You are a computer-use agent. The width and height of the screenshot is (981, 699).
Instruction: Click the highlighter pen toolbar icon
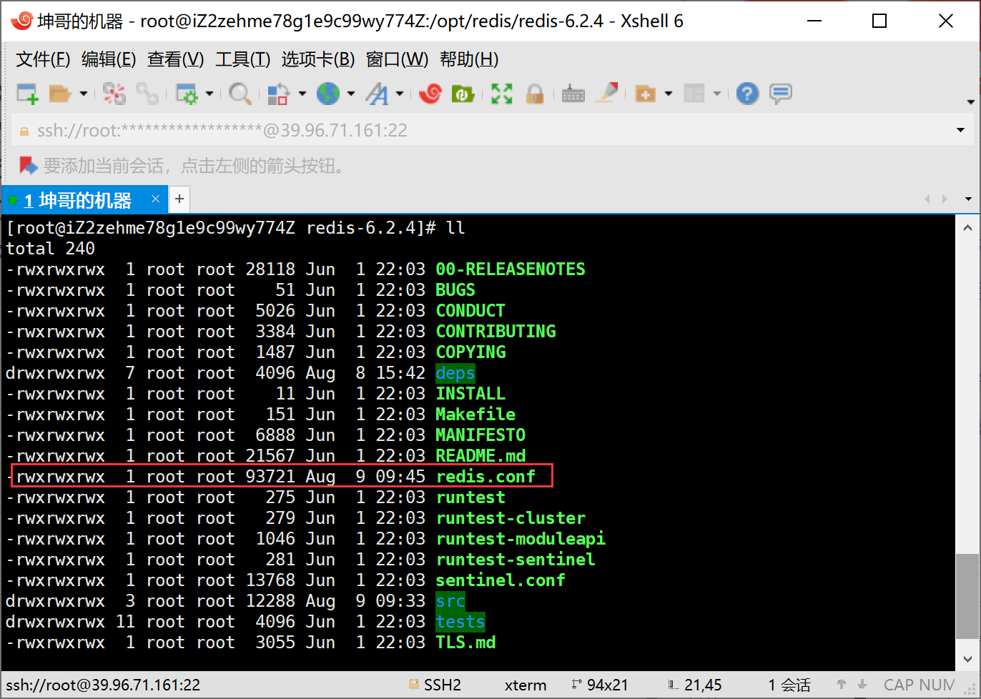tap(607, 93)
